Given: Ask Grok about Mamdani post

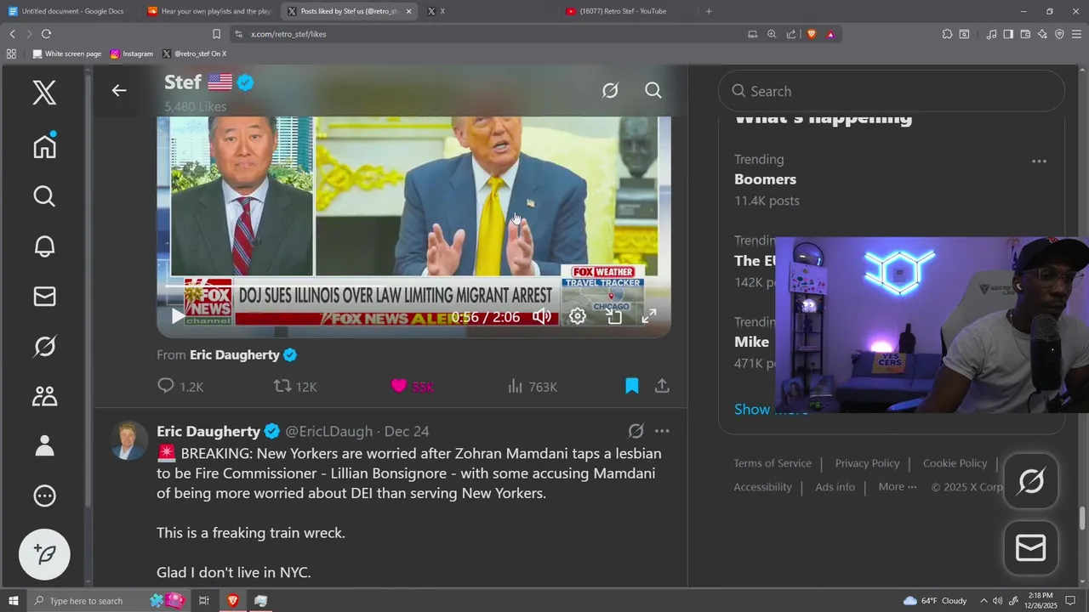Looking at the screenshot, I should [636, 431].
